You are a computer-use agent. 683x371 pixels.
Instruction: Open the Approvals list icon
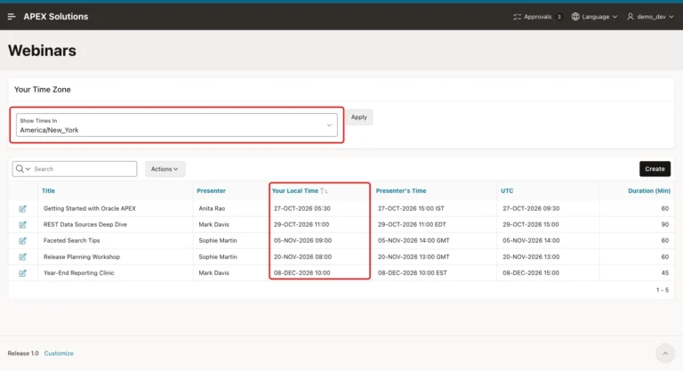click(517, 17)
